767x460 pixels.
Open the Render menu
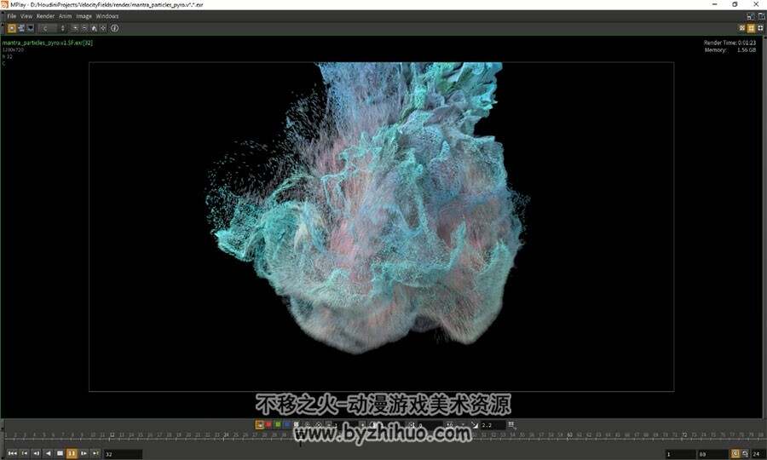pos(45,16)
